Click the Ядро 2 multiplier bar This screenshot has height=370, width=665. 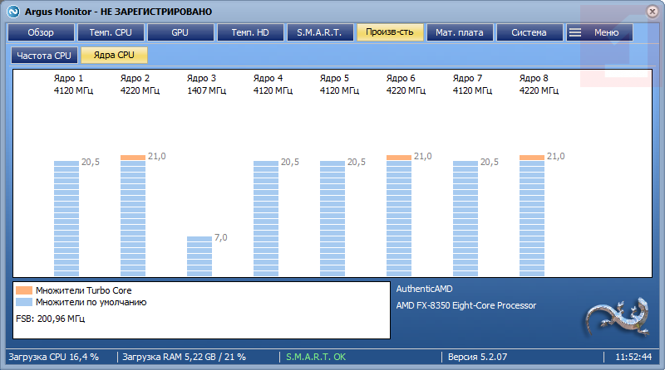click(133, 216)
